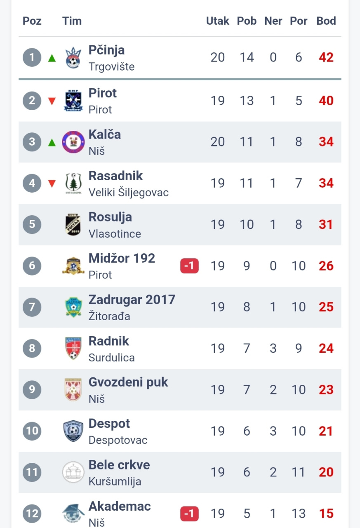The image size is (360, 528).
Task: Click the Gvozdeni puk club crest
Action: click(73, 389)
